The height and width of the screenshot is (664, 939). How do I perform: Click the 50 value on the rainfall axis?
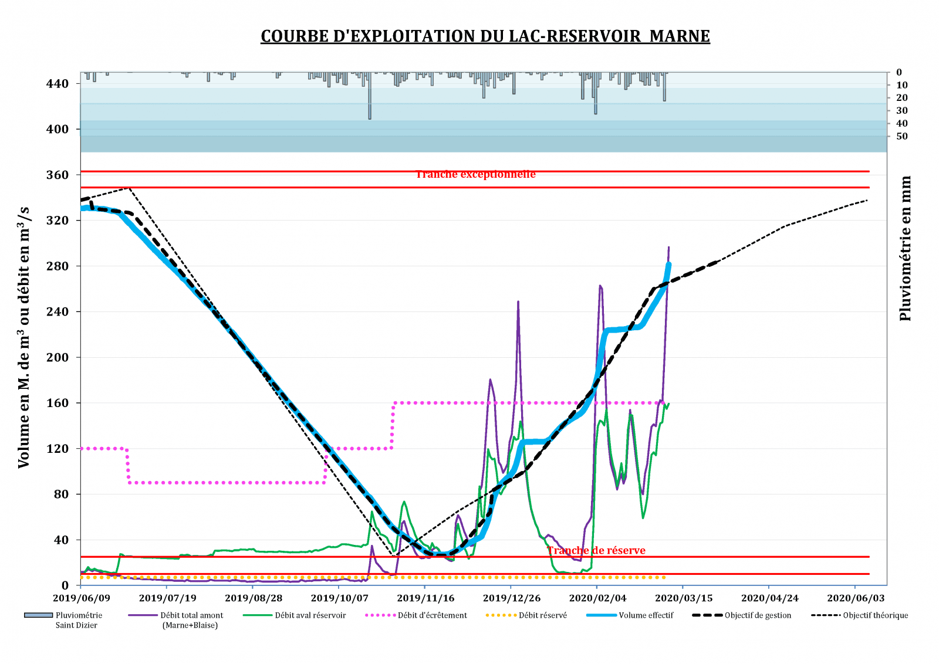coord(901,136)
